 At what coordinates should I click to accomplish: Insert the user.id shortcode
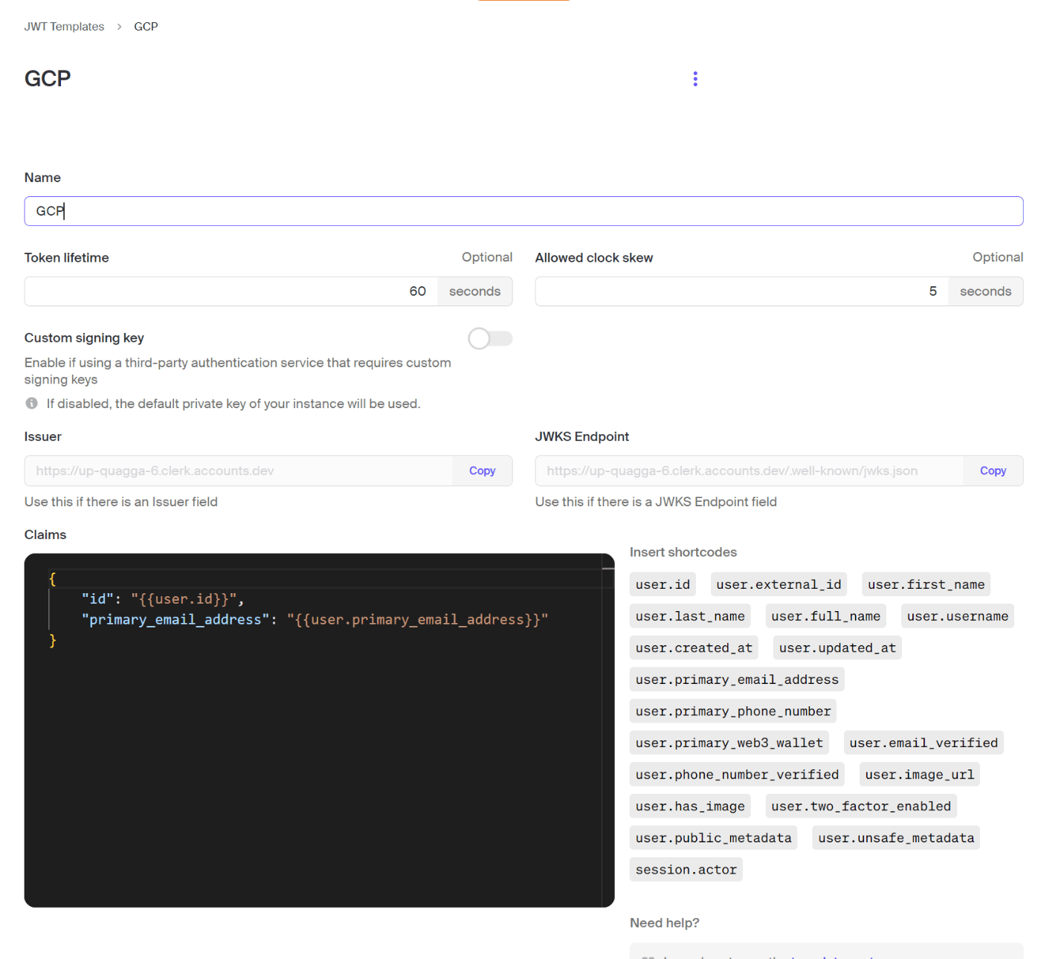[x=663, y=584]
